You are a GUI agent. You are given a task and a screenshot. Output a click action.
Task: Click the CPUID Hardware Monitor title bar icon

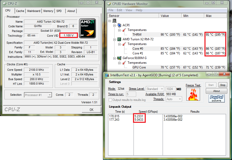109,4
